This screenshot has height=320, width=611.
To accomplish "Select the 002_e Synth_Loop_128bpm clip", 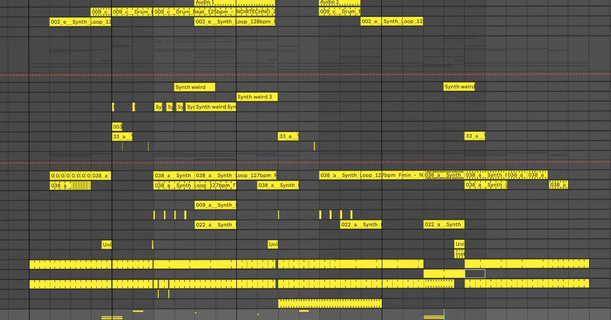I will tap(235, 21).
